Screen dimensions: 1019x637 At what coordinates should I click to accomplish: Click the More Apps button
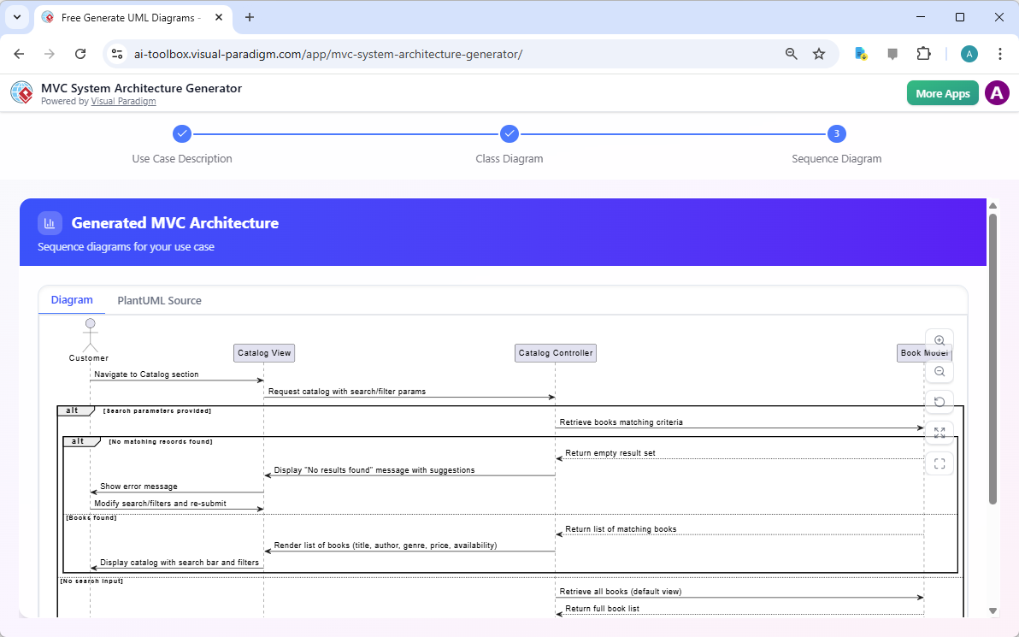coord(942,92)
